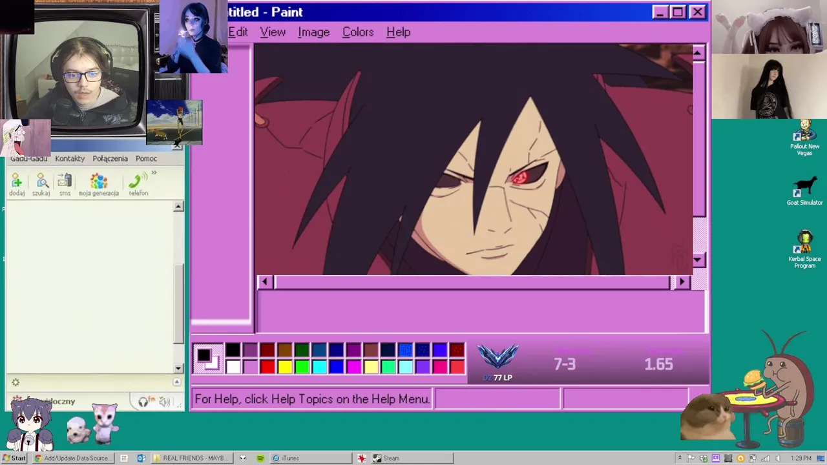Image resolution: width=827 pixels, height=465 pixels.
Task: Click the 1:29 PM system clock
Action: [x=801, y=458]
